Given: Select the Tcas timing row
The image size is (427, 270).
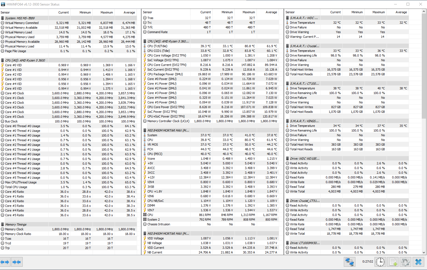Looking at the screenshot, I should (69, 239).
